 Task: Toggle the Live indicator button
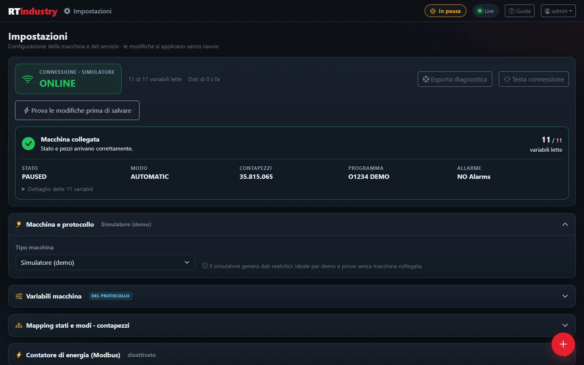[x=485, y=11]
